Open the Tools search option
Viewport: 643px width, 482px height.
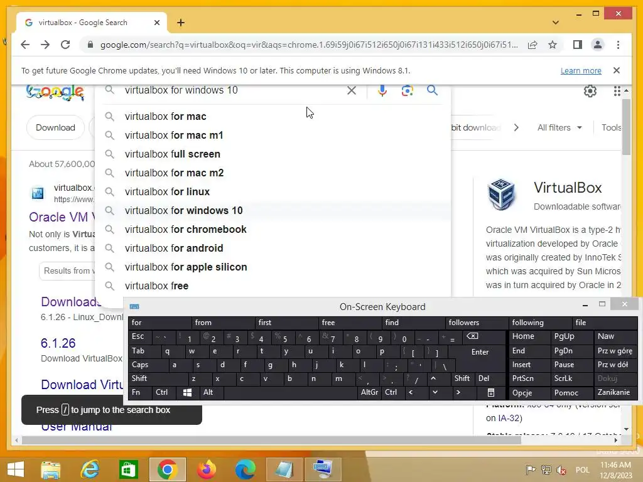(x=612, y=127)
